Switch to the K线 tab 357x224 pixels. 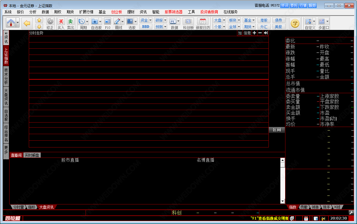tap(337, 207)
